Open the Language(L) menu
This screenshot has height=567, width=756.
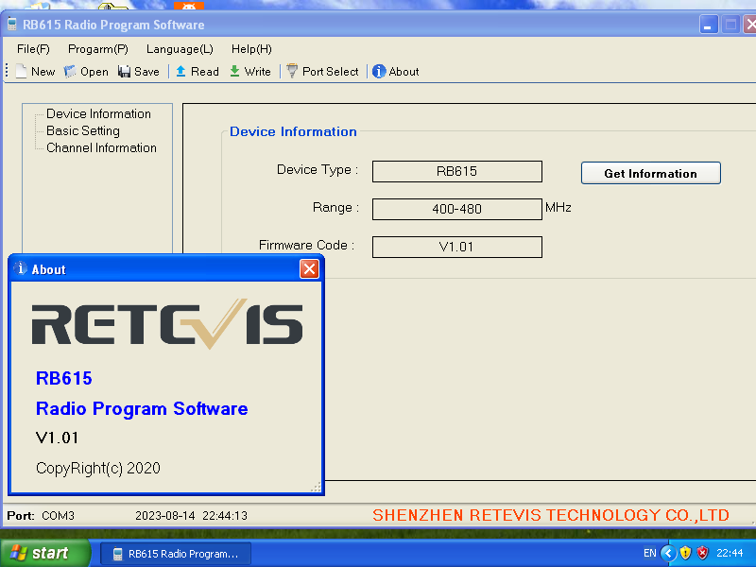click(180, 49)
